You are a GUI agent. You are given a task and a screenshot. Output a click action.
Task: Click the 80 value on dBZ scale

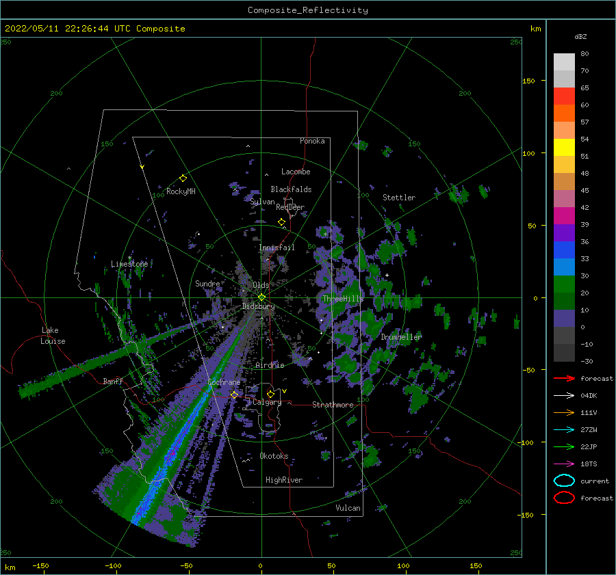pos(585,54)
